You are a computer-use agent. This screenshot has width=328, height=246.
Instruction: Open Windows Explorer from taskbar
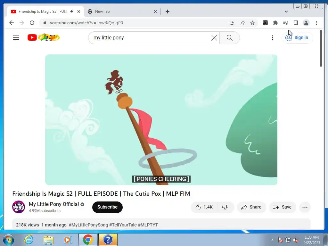(48, 240)
